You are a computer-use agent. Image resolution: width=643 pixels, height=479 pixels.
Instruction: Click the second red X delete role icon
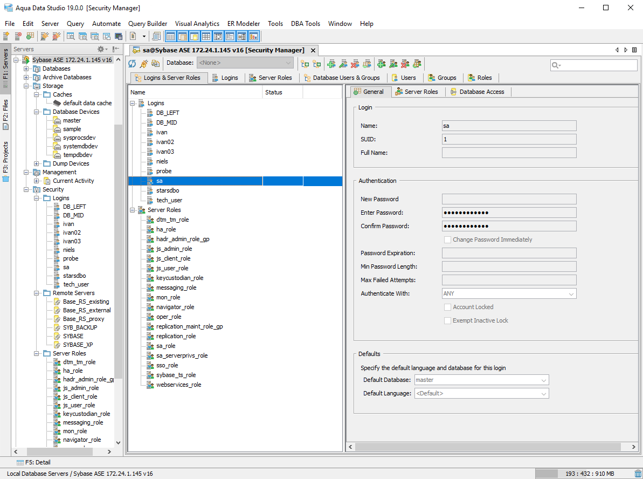(405, 64)
